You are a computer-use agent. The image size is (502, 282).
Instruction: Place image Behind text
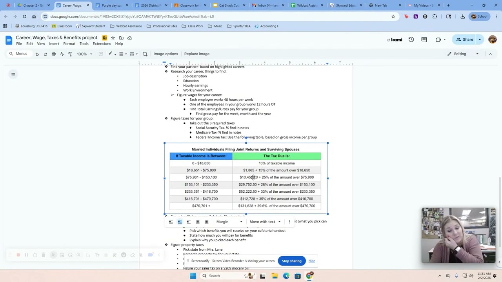click(198, 222)
